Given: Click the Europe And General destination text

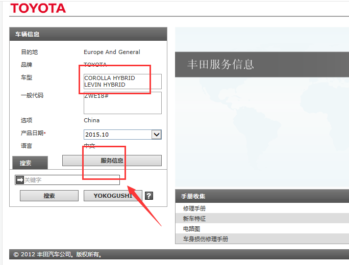Looking at the screenshot, I should [112, 52].
